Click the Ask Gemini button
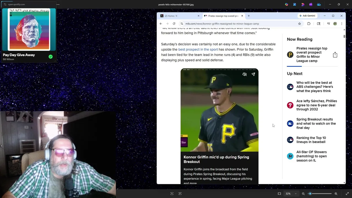This screenshot has height=198, width=352. pyautogui.click(x=307, y=16)
